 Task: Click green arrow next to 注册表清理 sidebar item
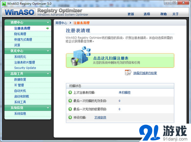coord(47,28)
